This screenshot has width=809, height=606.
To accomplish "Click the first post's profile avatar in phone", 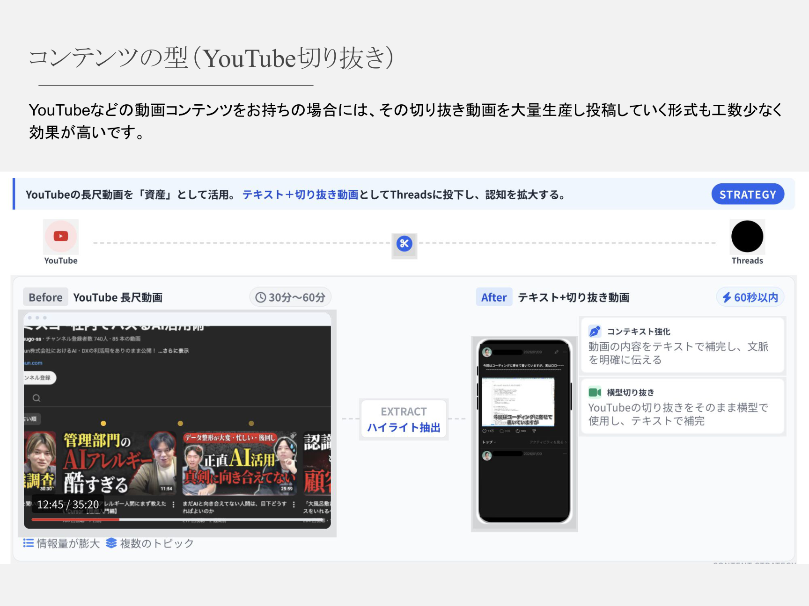I will click(x=487, y=353).
